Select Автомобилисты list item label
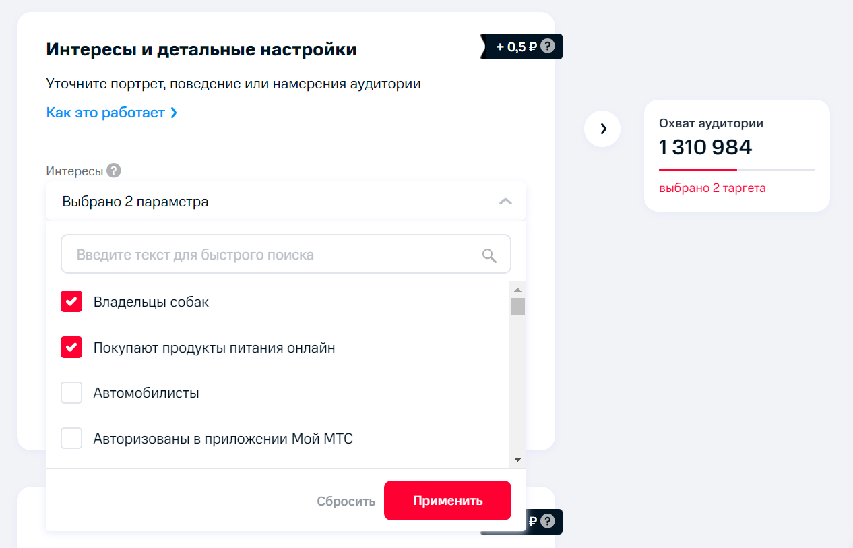The height and width of the screenshot is (548, 853). tap(146, 393)
